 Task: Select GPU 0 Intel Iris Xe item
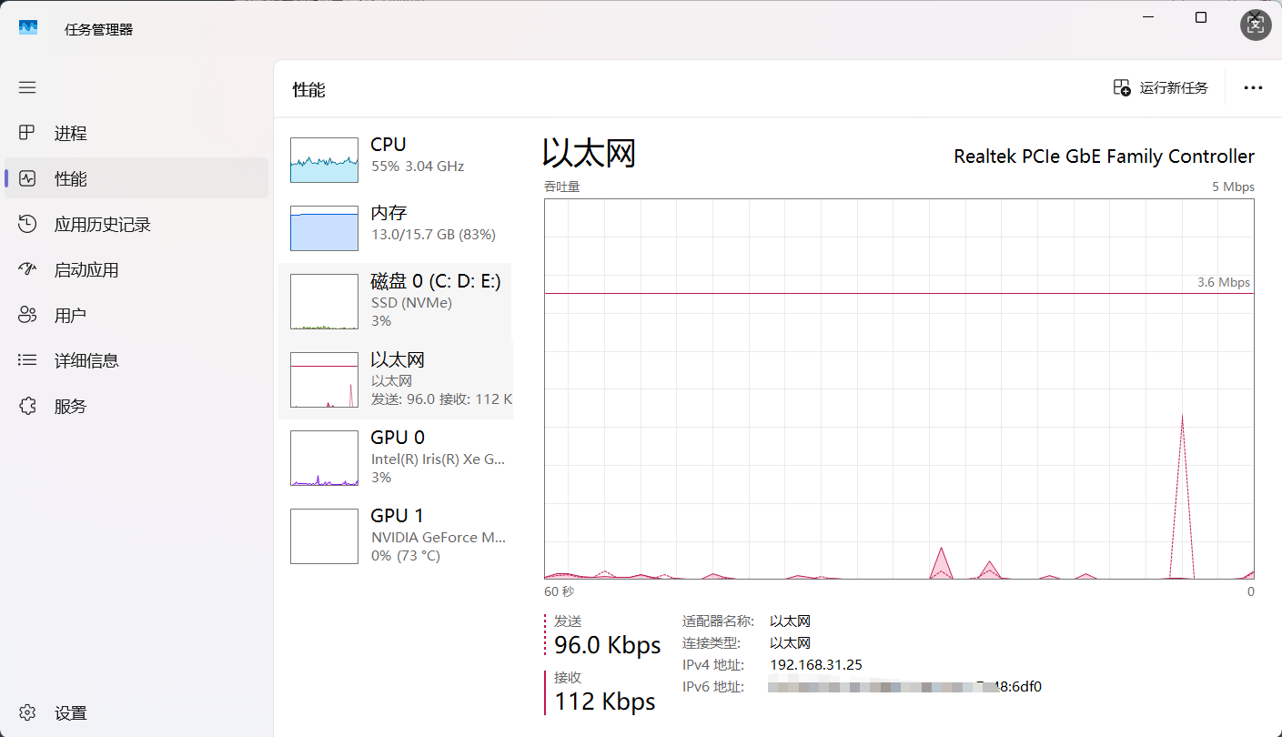tap(396, 457)
